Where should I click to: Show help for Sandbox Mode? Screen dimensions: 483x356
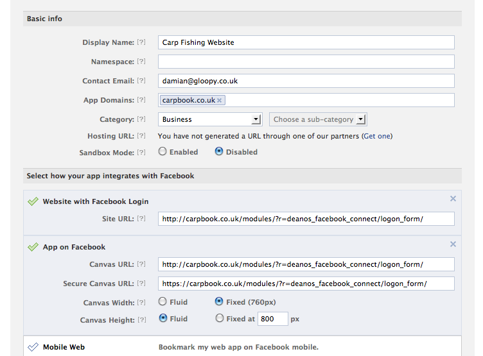[141, 153]
